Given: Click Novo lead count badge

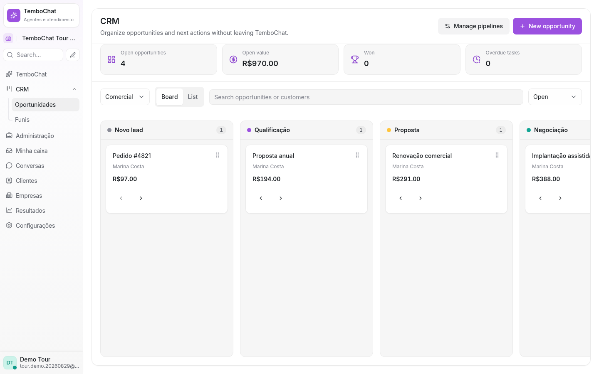Looking at the screenshot, I should [221, 130].
